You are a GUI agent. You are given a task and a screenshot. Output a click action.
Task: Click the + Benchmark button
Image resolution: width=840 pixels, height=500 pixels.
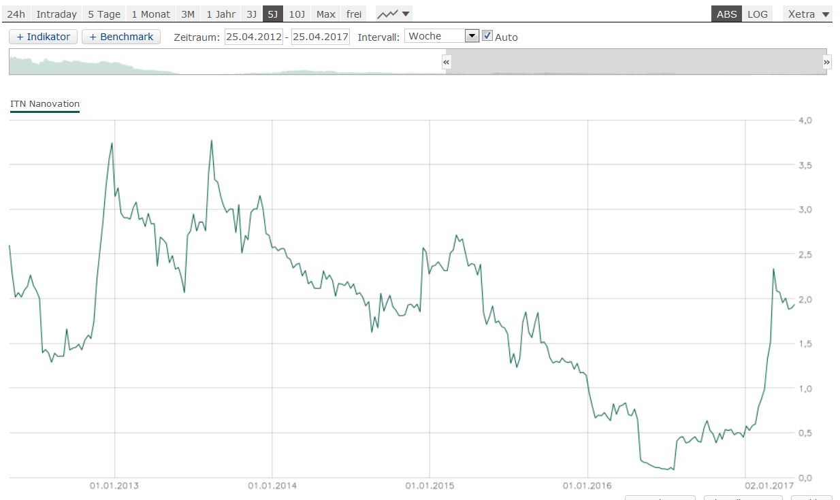(121, 37)
